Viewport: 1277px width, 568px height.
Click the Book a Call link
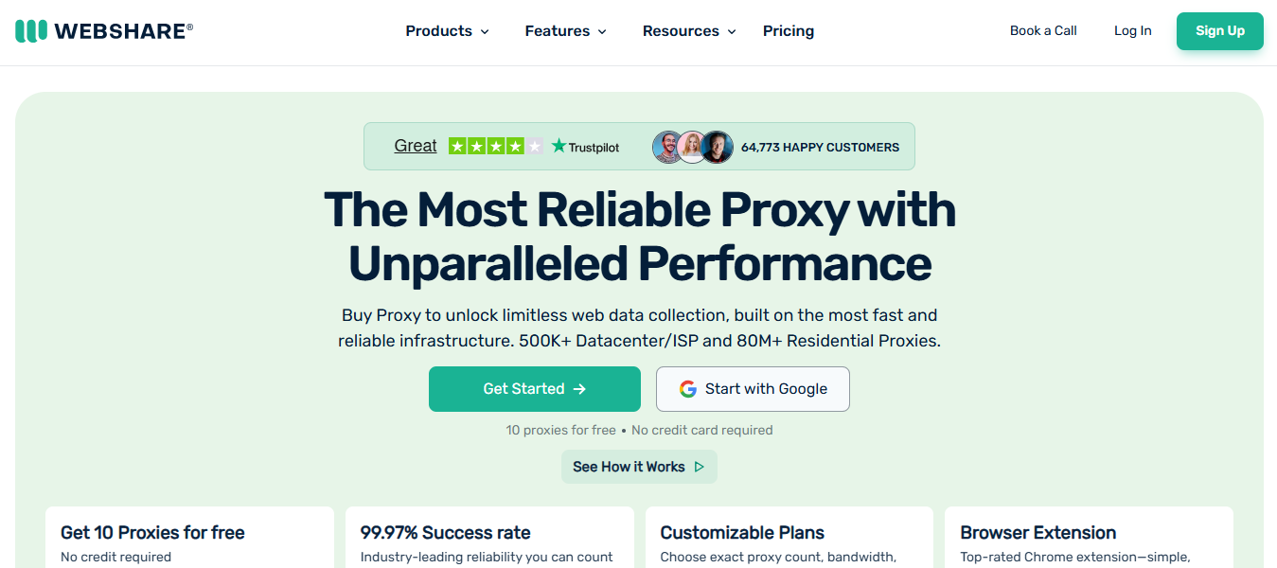point(1042,30)
